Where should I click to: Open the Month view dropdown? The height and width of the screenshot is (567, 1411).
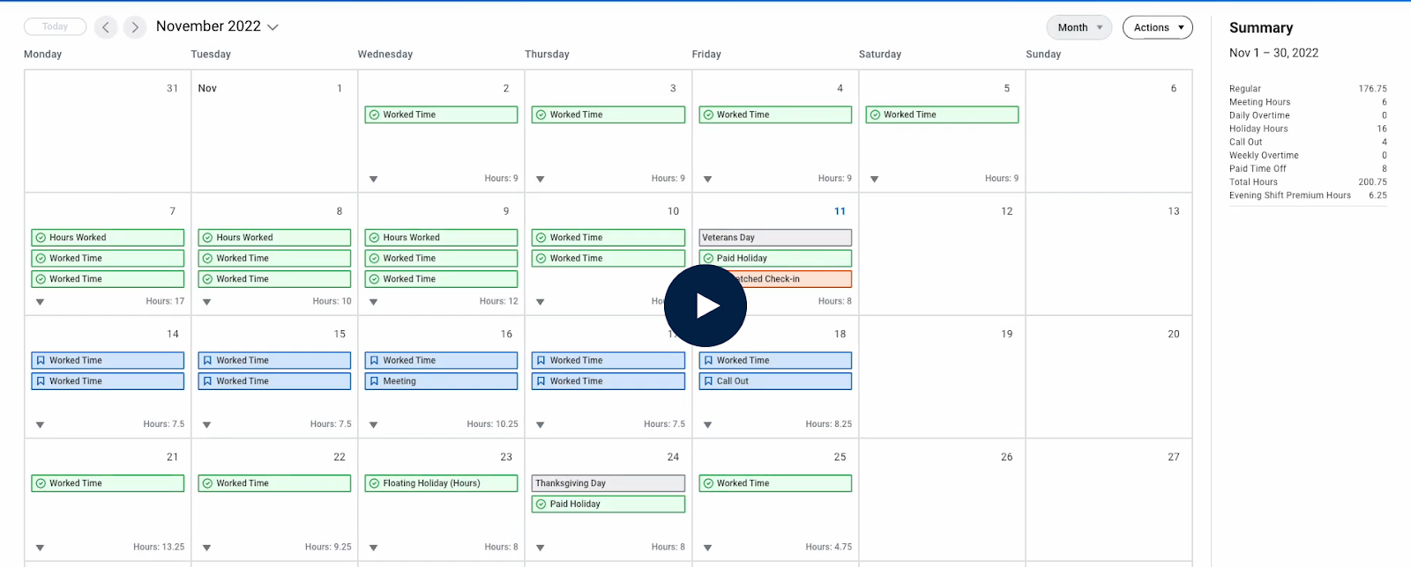pyautogui.click(x=1079, y=27)
